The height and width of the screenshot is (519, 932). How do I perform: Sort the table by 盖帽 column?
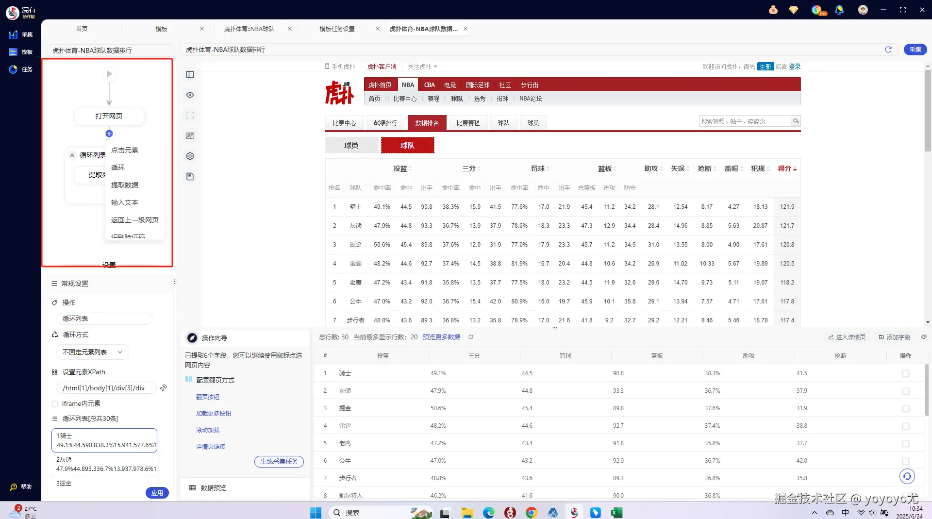point(733,168)
